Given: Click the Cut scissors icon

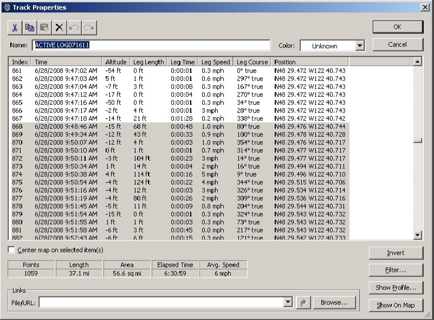Looking at the screenshot, I should point(15,28).
